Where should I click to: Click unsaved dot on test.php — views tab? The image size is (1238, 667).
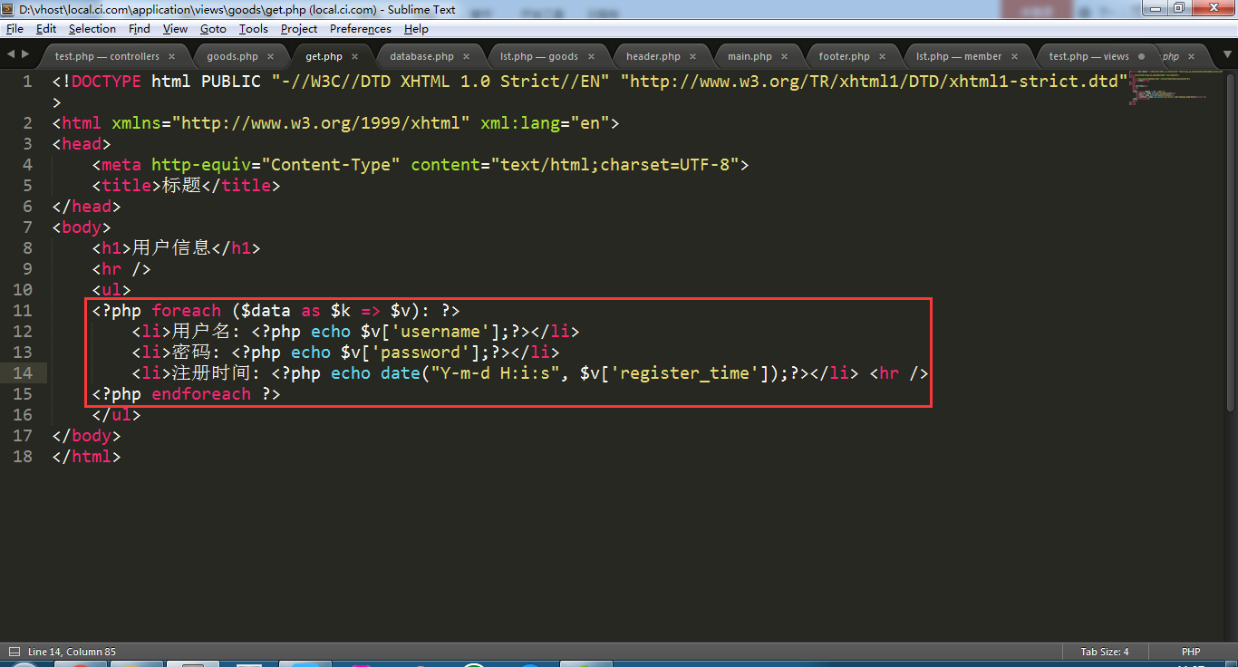tap(1141, 56)
